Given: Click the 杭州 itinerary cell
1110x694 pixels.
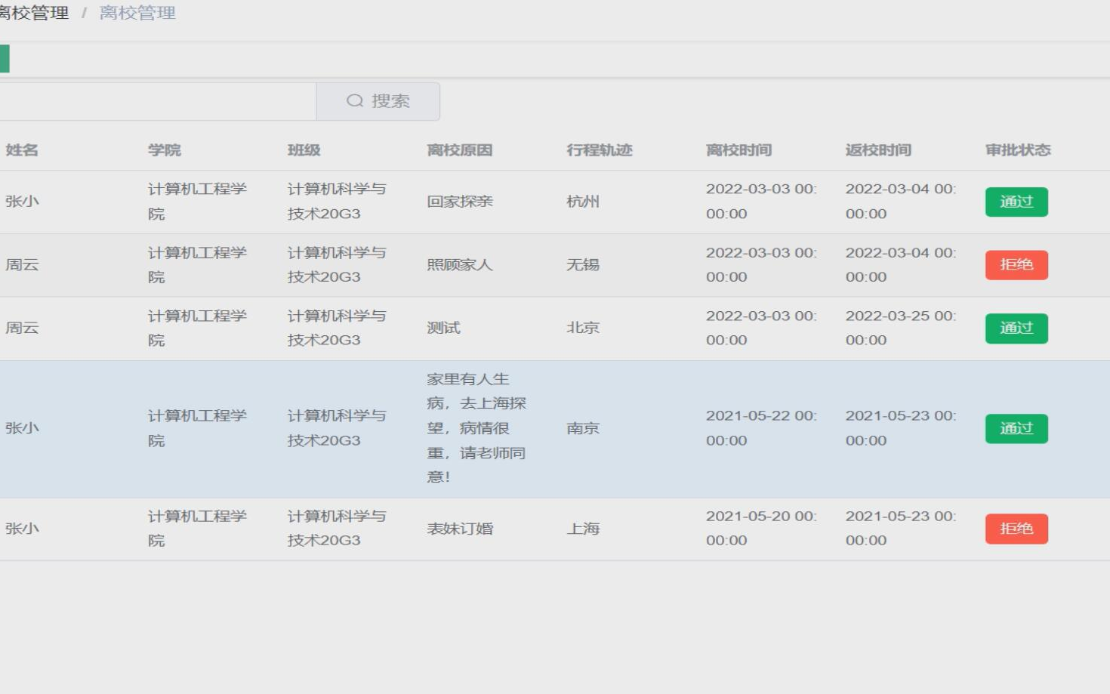Looking at the screenshot, I should click(583, 202).
